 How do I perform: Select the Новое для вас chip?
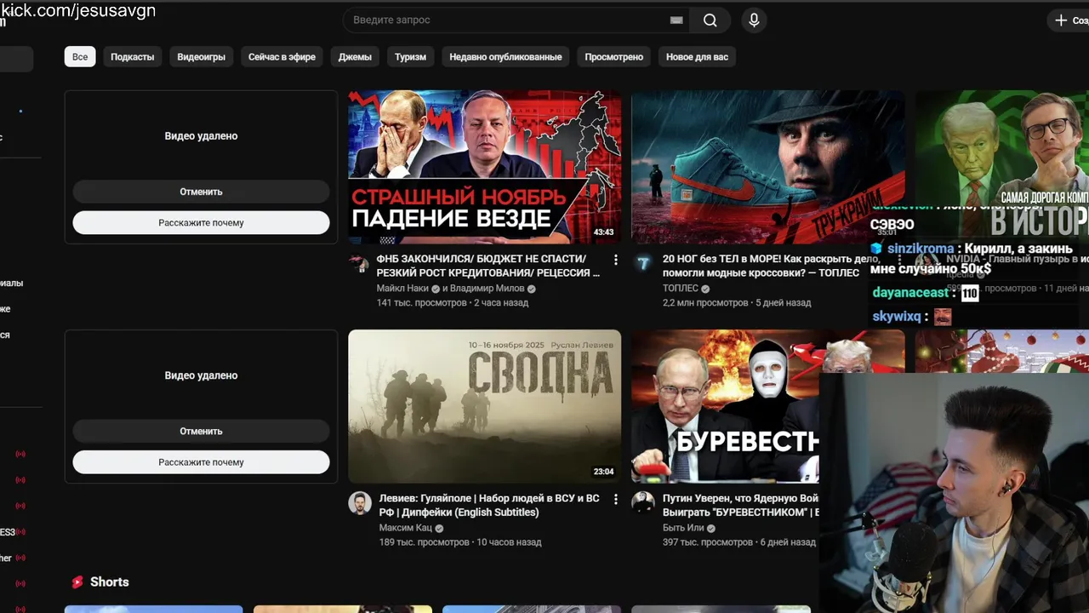pyautogui.click(x=697, y=57)
